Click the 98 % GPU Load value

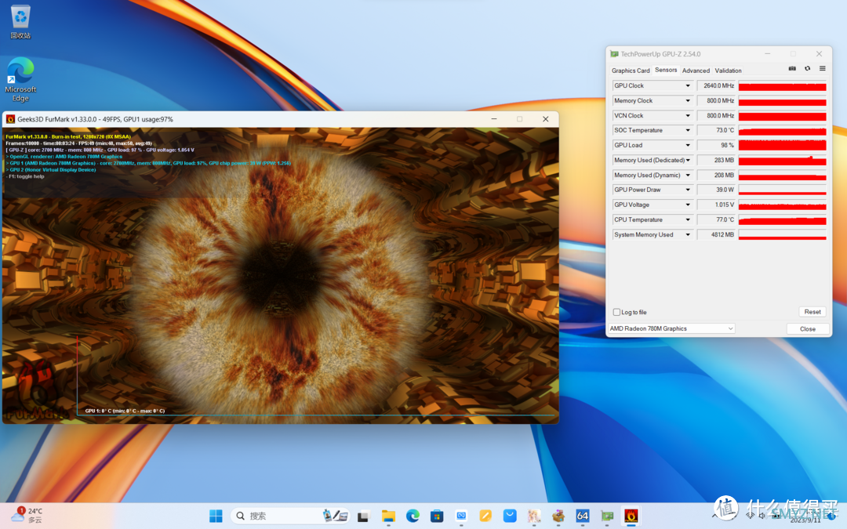pyautogui.click(x=716, y=145)
